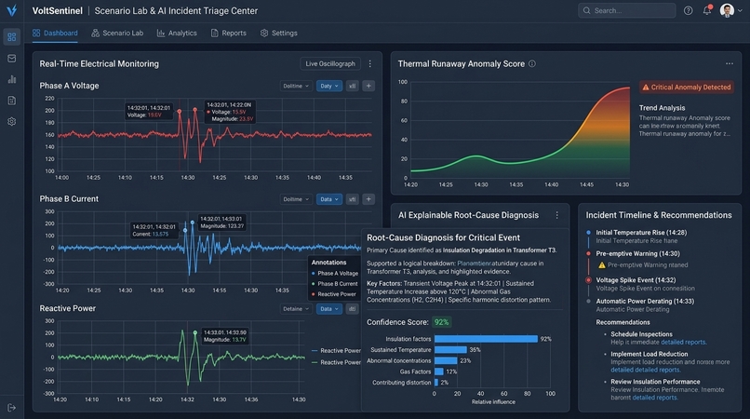
Task: Open Phase A Voltage Daty dropdown
Action: pyautogui.click(x=329, y=87)
